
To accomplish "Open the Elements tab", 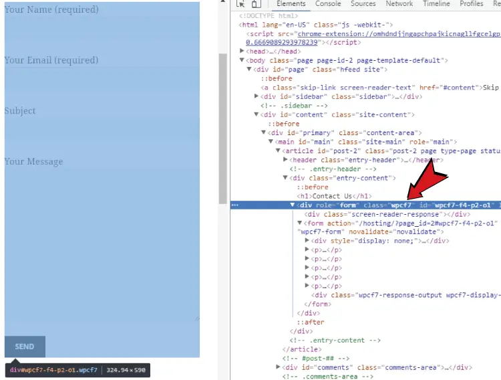I will click(291, 4).
